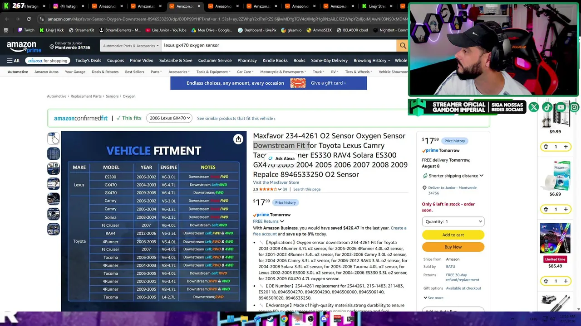Open the browser apps grid icon

tap(6, 30)
